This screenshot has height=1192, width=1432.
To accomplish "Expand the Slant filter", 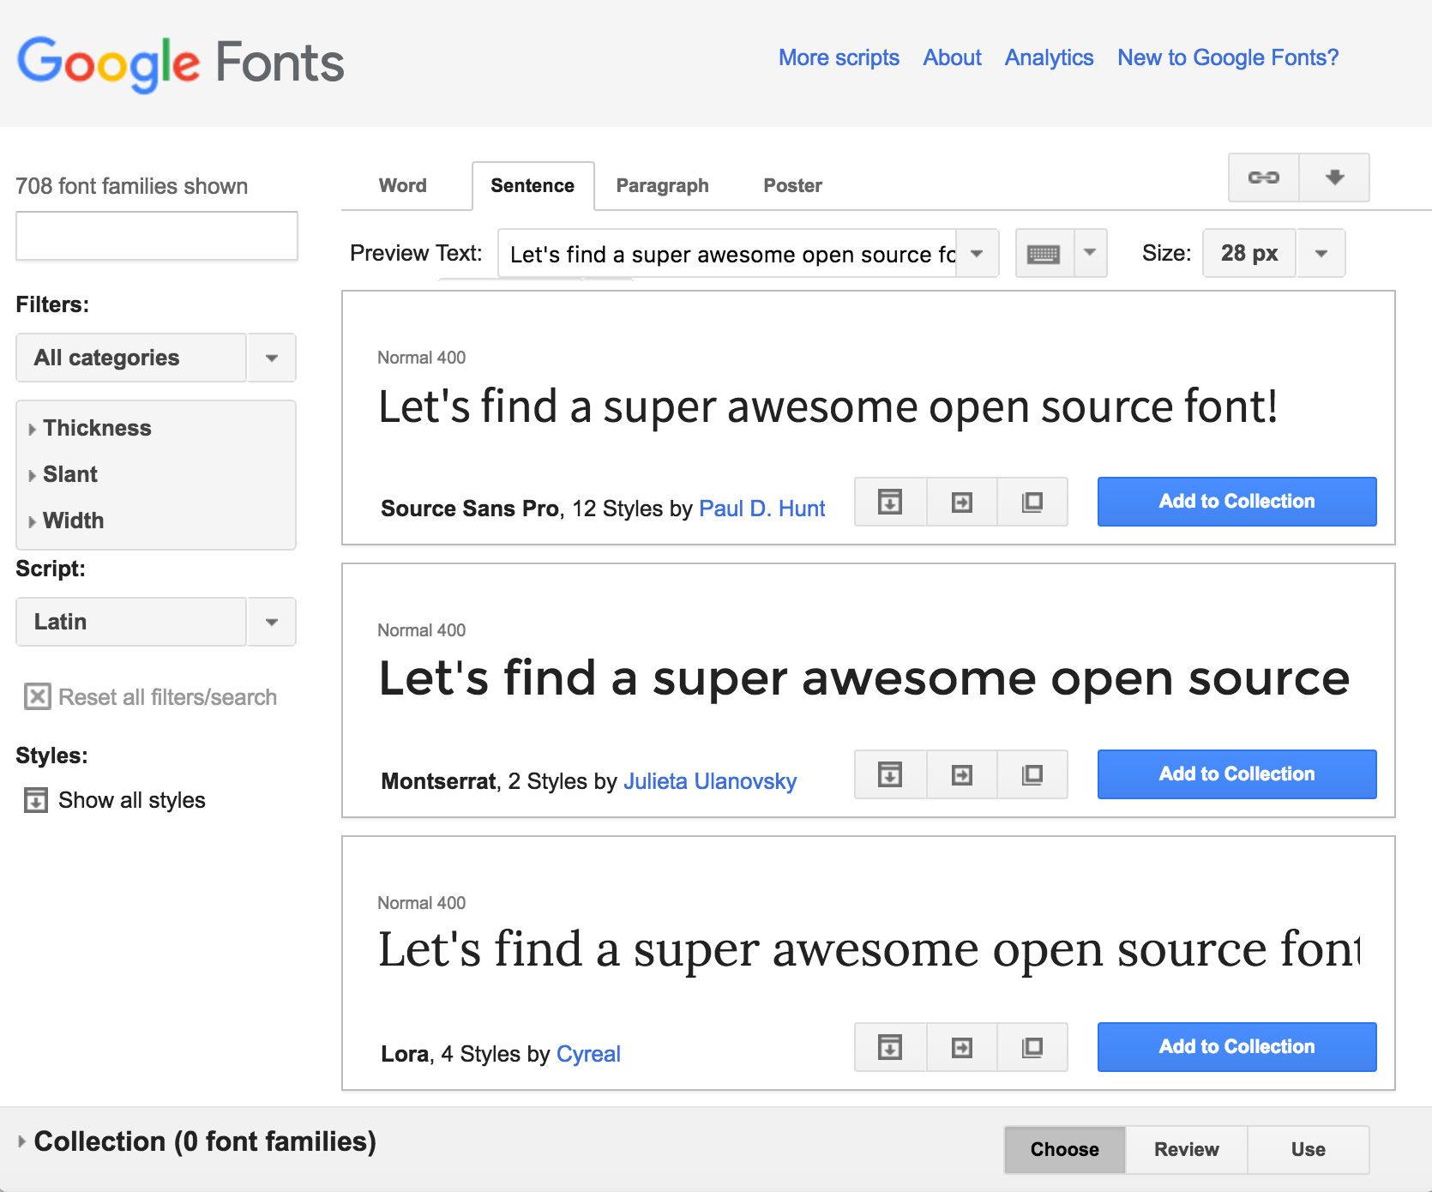I will point(63,474).
